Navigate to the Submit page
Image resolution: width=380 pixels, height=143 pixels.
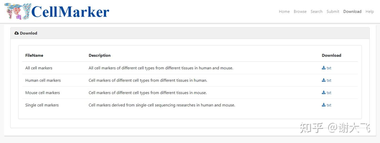pyautogui.click(x=333, y=12)
